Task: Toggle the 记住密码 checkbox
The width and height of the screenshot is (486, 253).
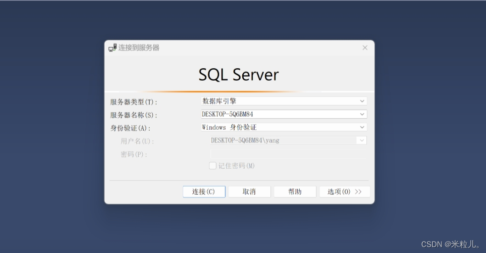Action: pos(212,165)
